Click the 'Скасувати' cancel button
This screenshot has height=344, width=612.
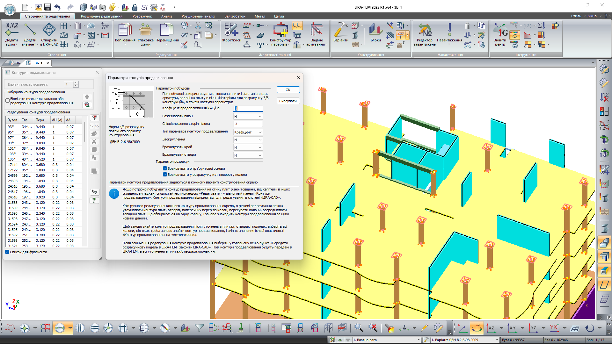tap(288, 101)
